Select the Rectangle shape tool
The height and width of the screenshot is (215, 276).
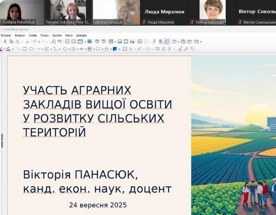click(x=25, y=49)
